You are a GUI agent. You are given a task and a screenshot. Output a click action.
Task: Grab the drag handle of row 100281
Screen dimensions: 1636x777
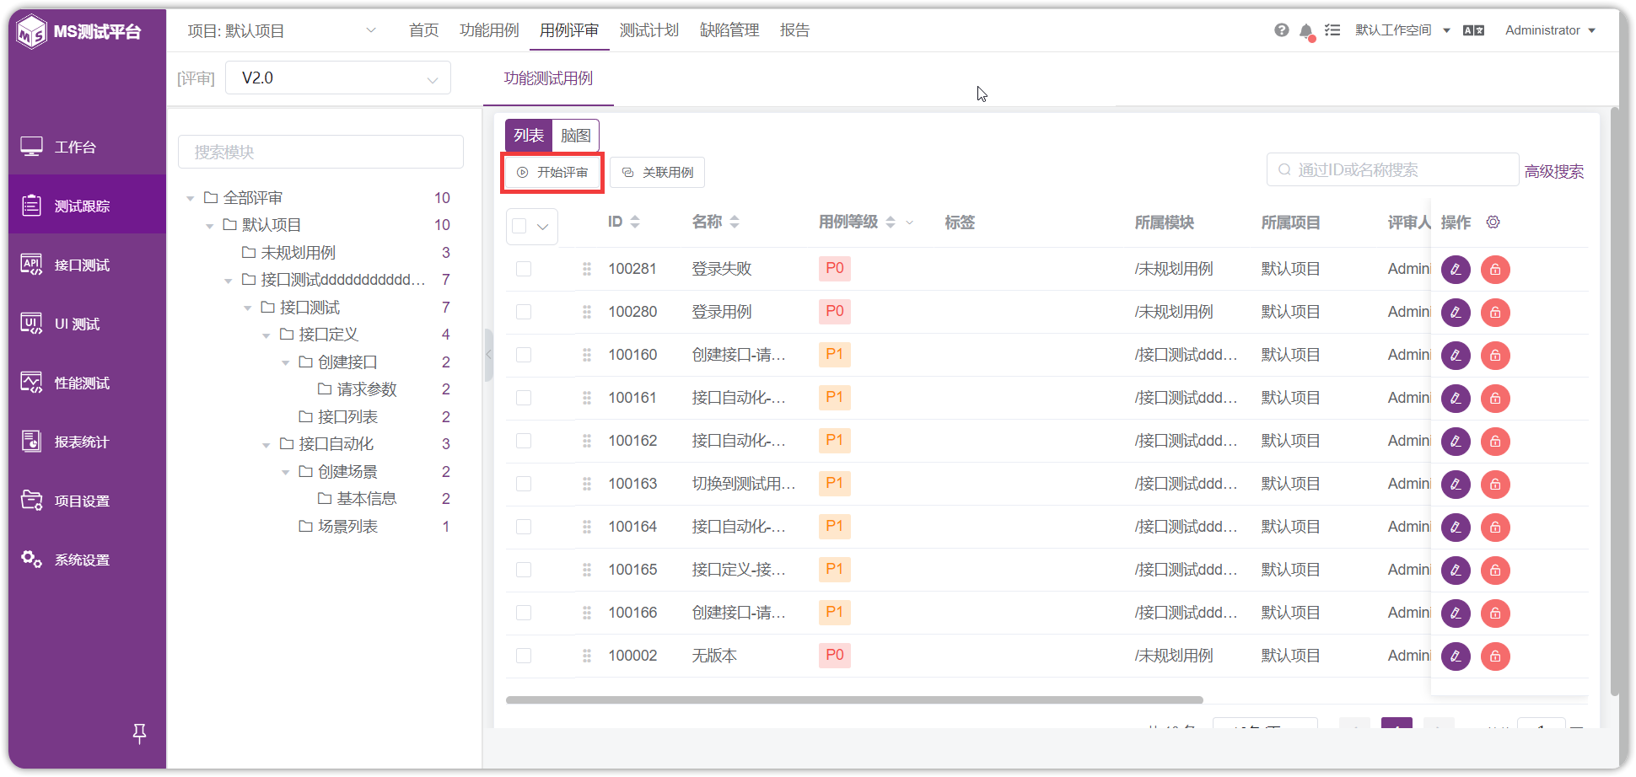586,269
